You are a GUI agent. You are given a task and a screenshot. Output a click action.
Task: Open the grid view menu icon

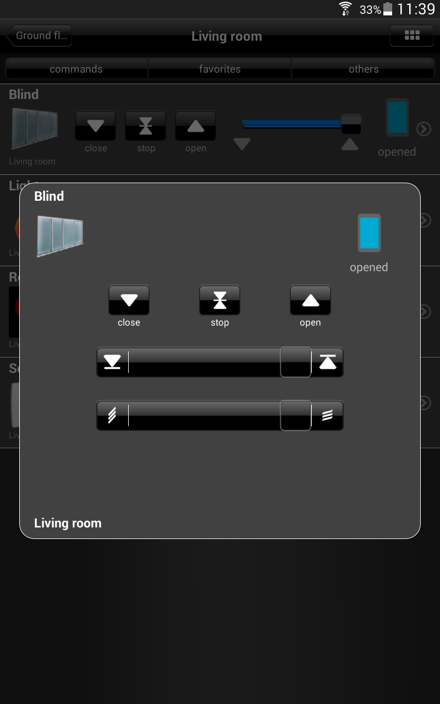(412, 35)
